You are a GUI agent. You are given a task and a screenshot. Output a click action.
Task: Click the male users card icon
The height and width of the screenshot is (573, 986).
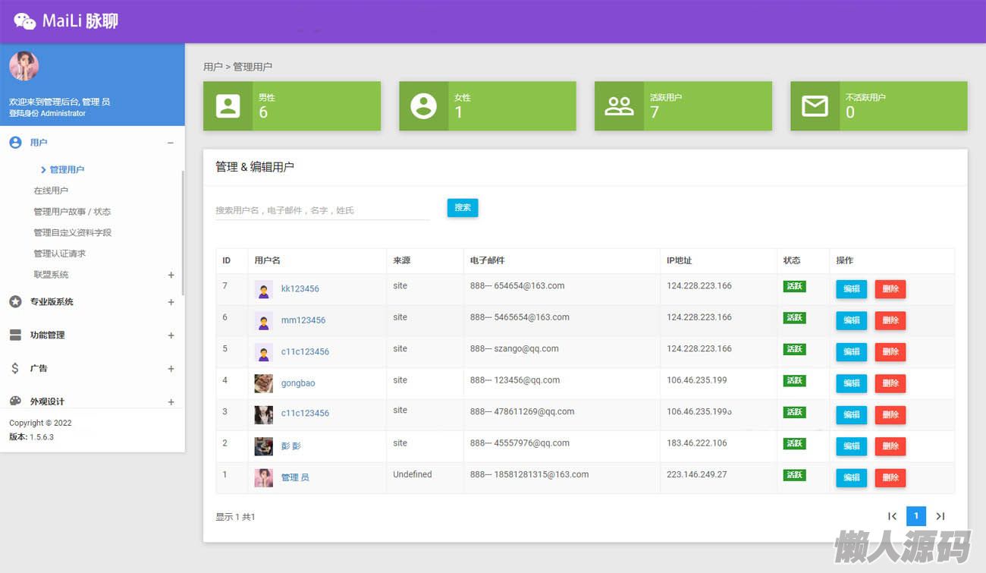(228, 106)
